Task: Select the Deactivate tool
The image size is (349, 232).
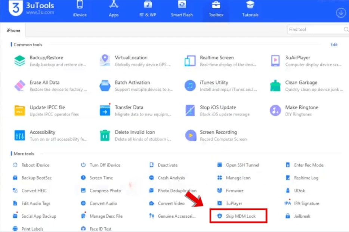Action: coord(163,165)
